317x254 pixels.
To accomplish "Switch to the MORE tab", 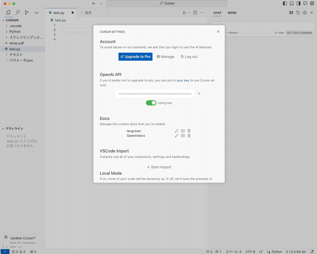I will [x=232, y=13].
